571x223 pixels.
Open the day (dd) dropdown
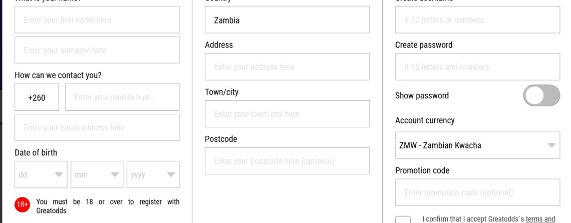(41, 174)
